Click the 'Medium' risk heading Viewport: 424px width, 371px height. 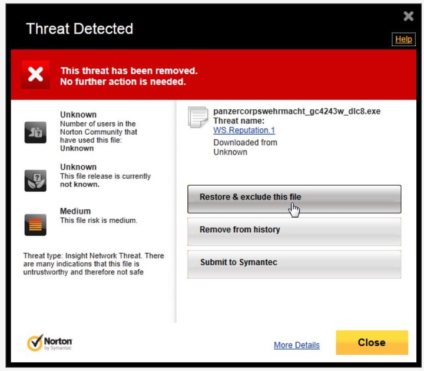coord(75,211)
